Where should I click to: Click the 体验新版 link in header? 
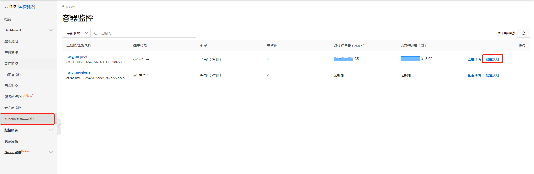(26, 7)
